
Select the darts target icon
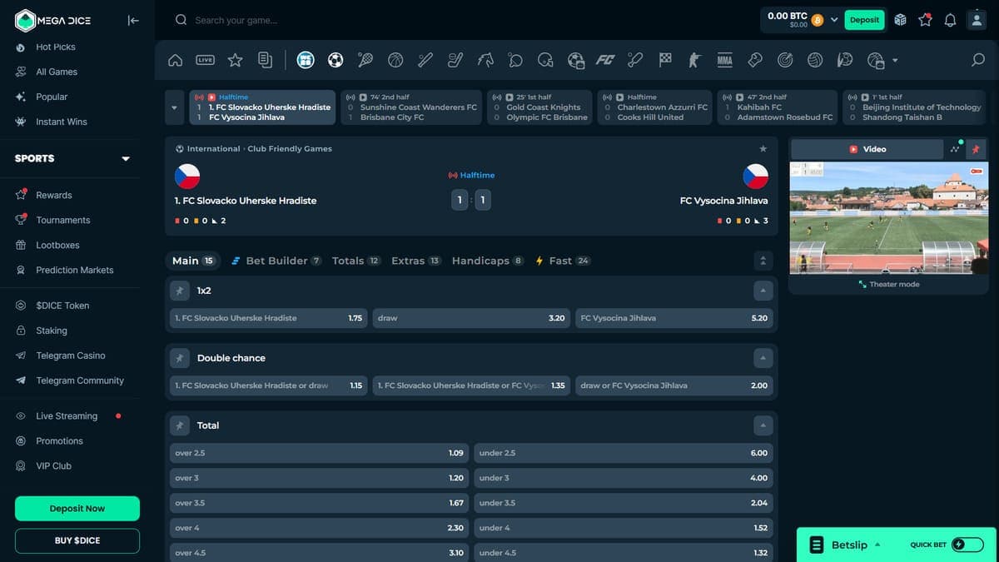(785, 60)
